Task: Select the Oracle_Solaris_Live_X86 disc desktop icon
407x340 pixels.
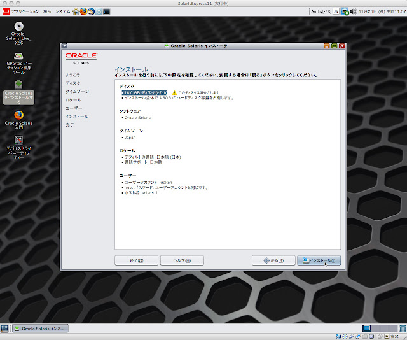Action: click(x=18, y=33)
